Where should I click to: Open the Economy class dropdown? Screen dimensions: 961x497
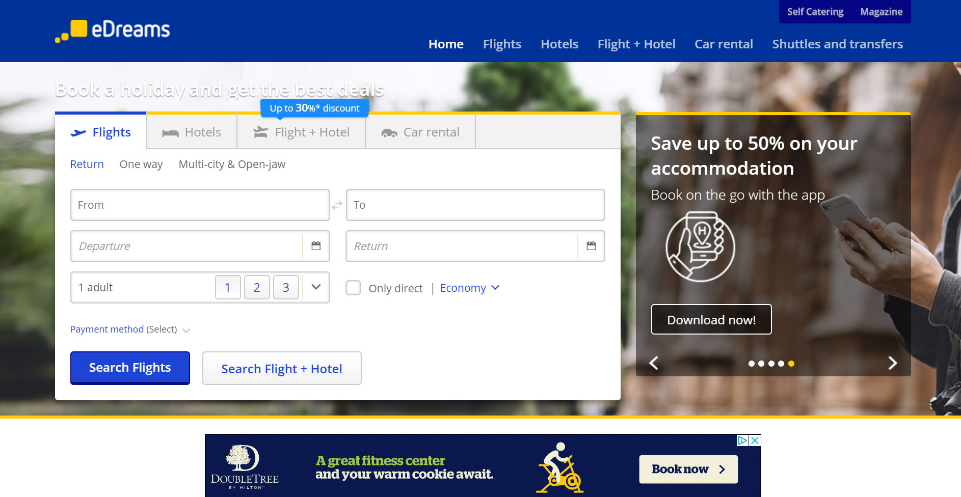point(469,288)
